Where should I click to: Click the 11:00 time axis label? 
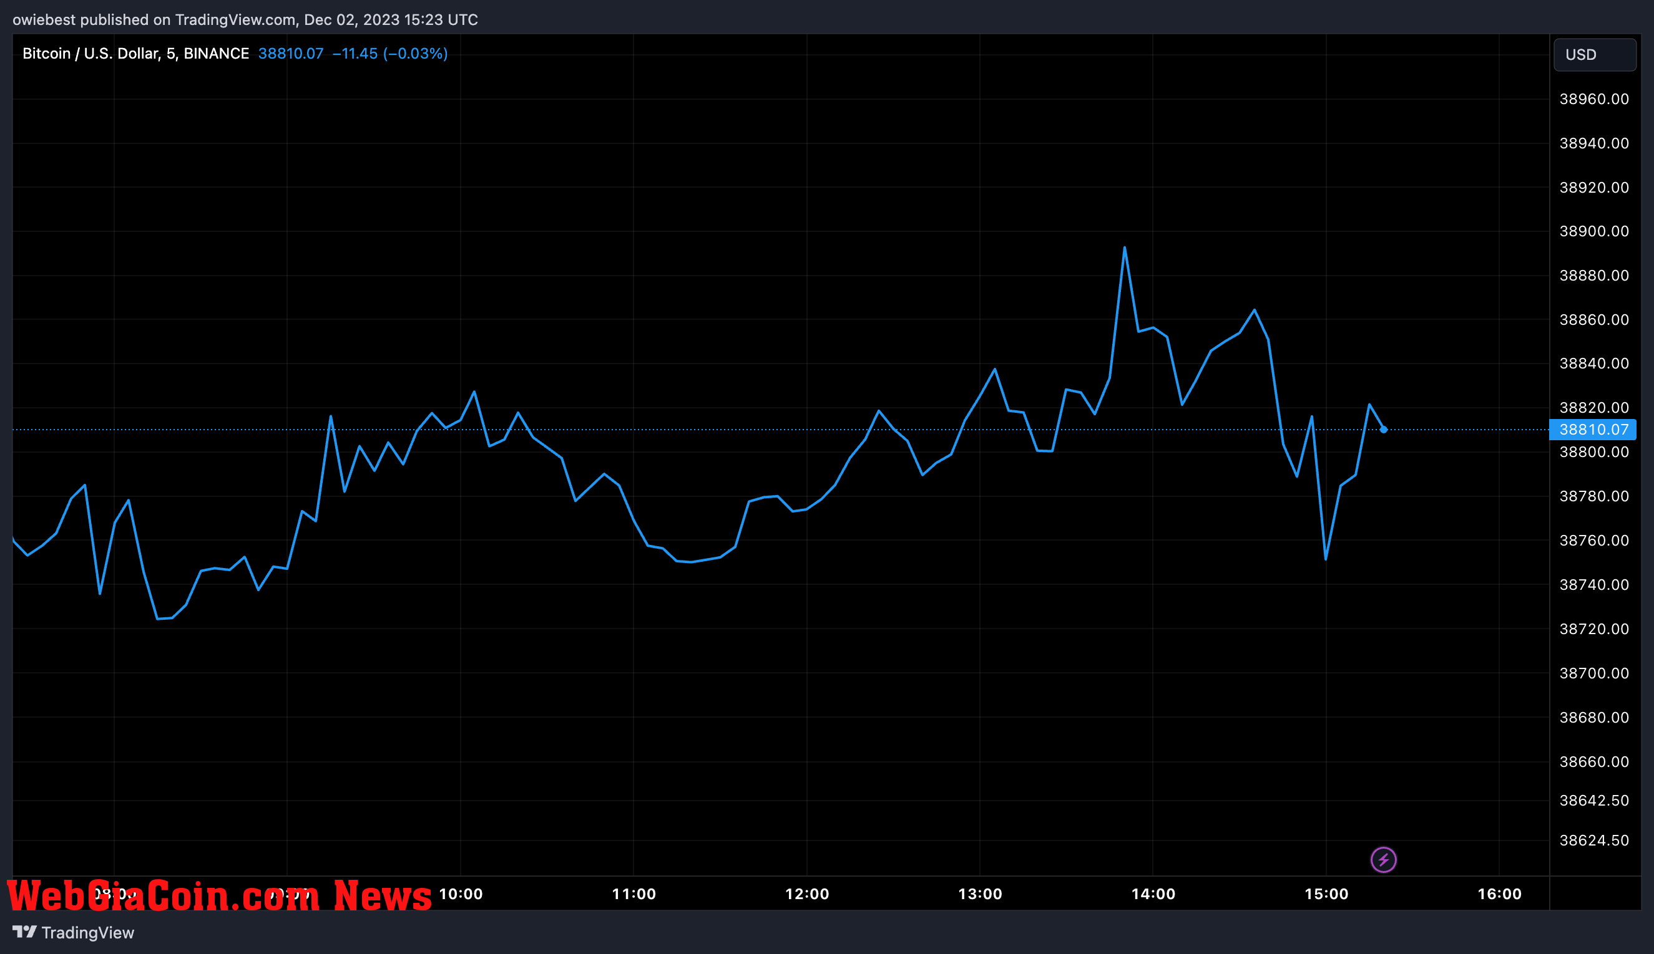point(634,894)
